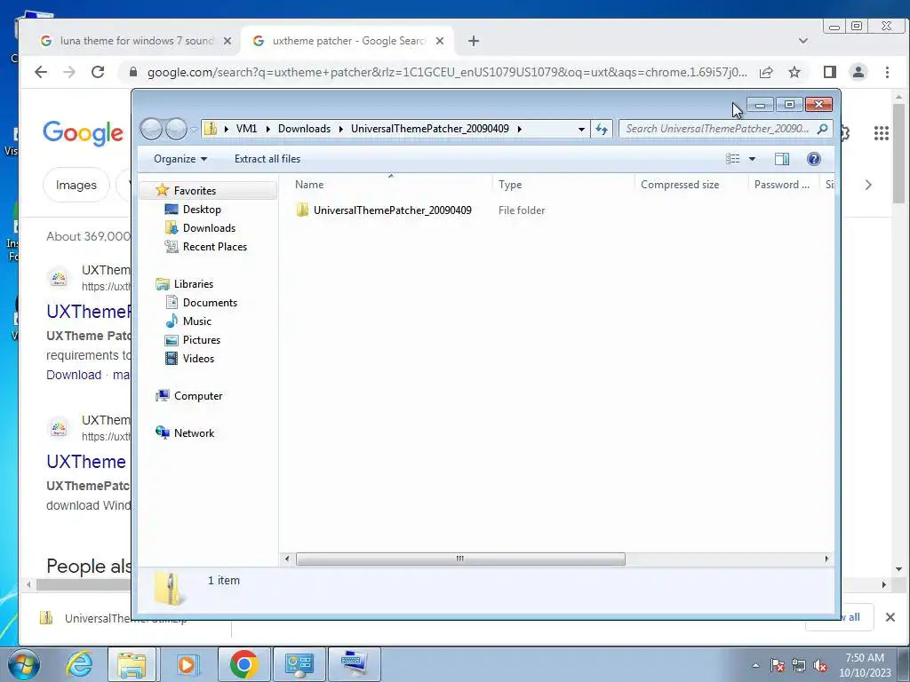Image resolution: width=910 pixels, height=682 pixels.
Task: Close the Chrome downloads bar
Action: point(890,617)
